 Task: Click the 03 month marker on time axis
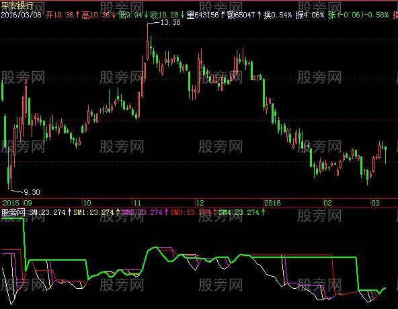click(x=375, y=203)
